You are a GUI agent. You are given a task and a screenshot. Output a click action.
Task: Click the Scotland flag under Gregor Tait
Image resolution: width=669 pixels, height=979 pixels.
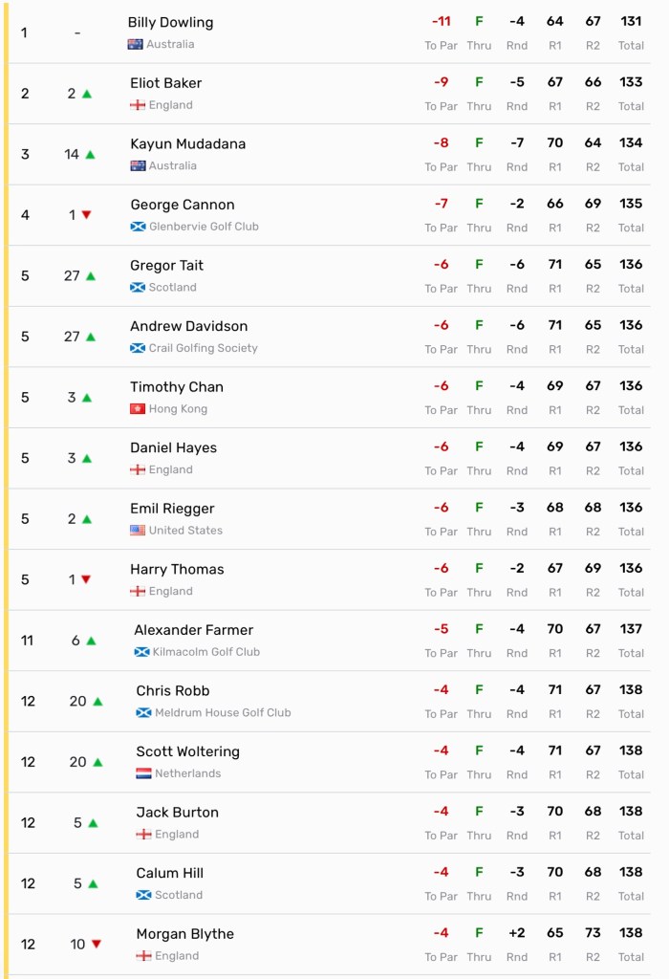[138, 288]
